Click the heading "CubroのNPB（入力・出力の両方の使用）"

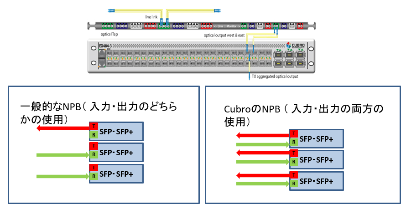303,115
